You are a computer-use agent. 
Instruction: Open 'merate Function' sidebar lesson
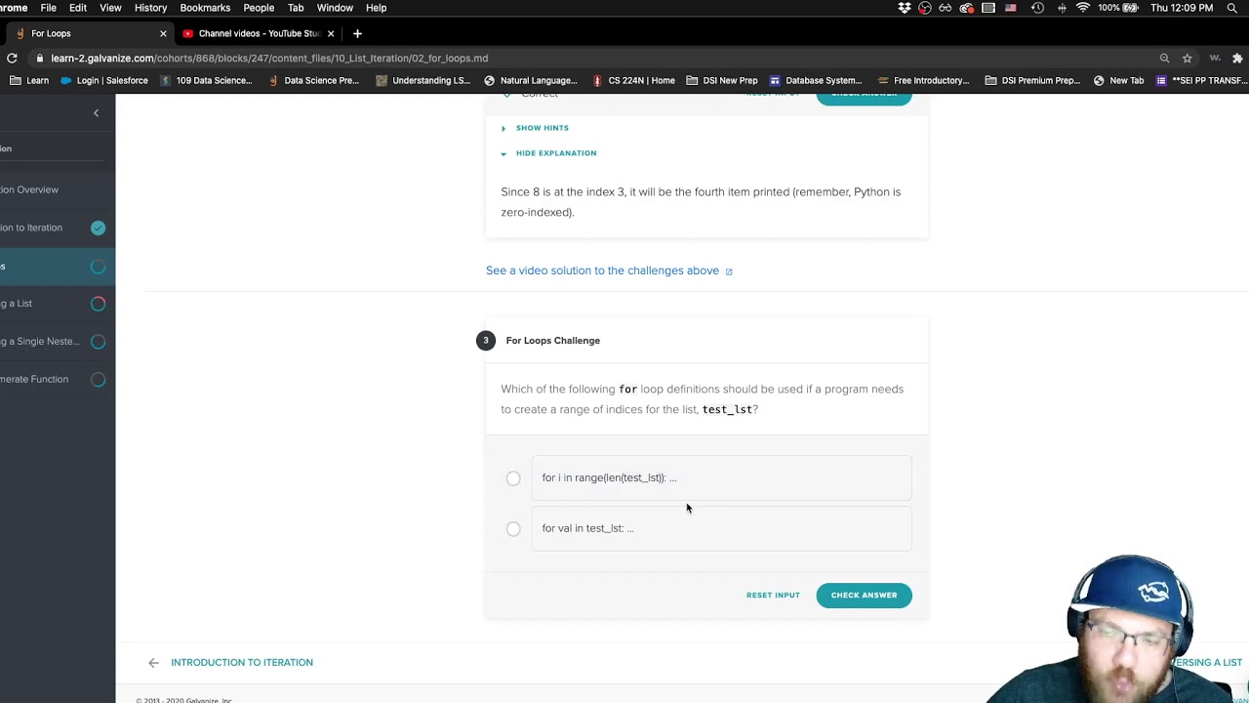coord(34,379)
